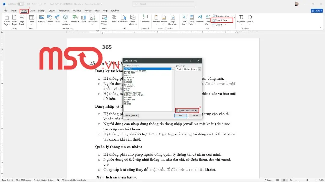
Task: Switch to the References tab
Action: pos(64,11)
